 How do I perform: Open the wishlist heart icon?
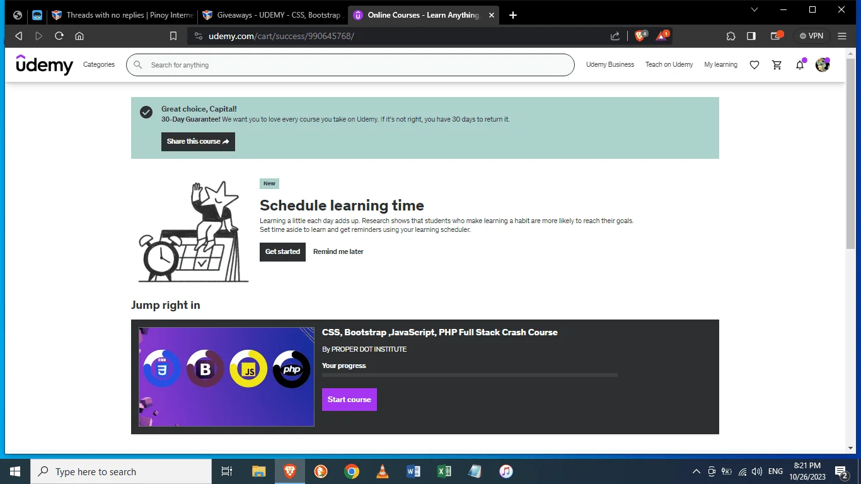tap(754, 64)
